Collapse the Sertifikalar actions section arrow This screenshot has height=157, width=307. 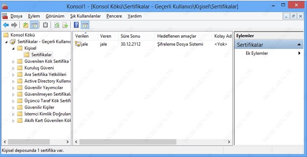click(299, 45)
